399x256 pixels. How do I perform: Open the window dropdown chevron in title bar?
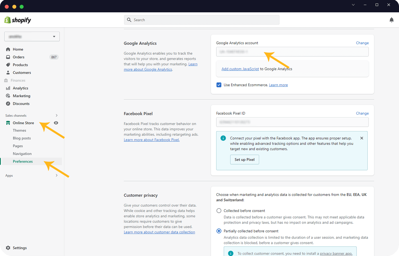pos(353,5)
